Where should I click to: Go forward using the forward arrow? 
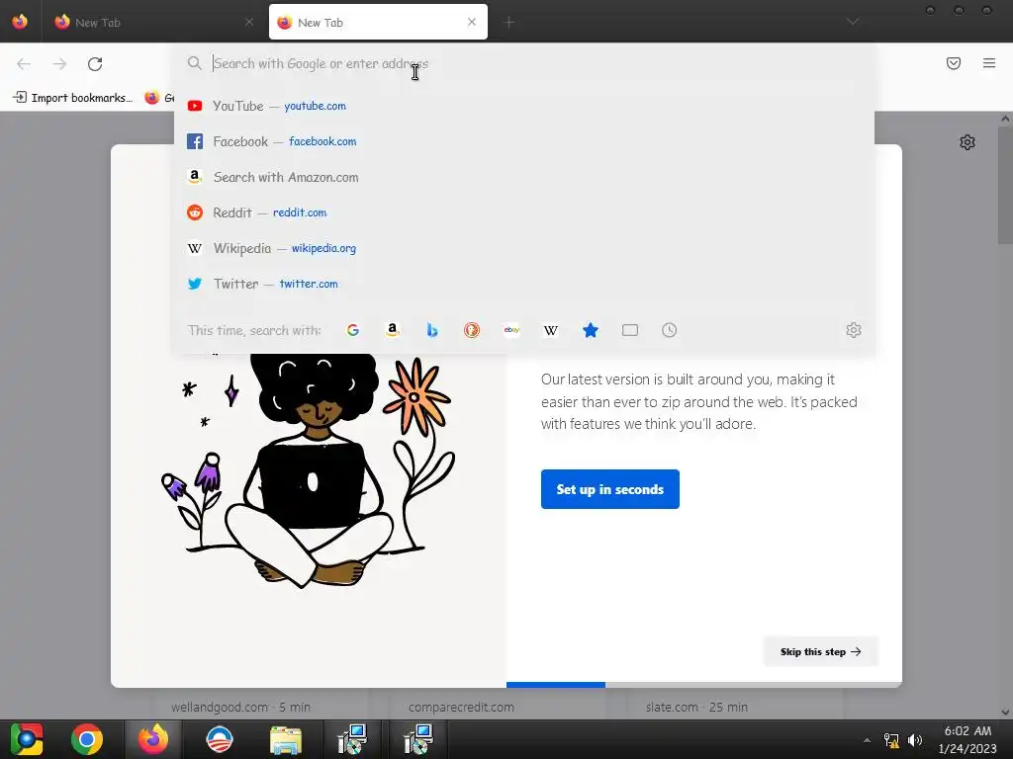tap(59, 64)
